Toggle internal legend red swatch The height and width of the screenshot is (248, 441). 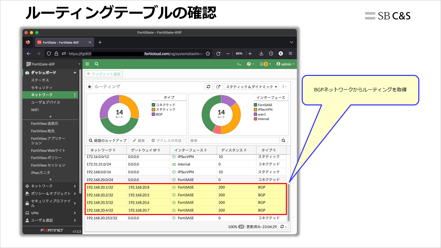pos(256,119)
